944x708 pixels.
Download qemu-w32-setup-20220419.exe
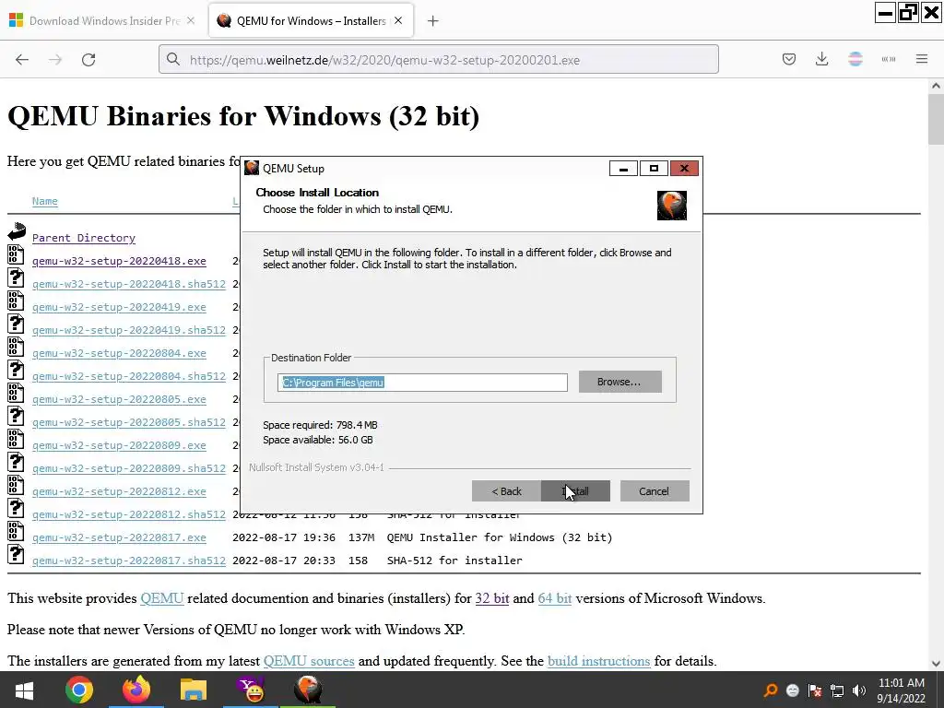pos(119,307)
